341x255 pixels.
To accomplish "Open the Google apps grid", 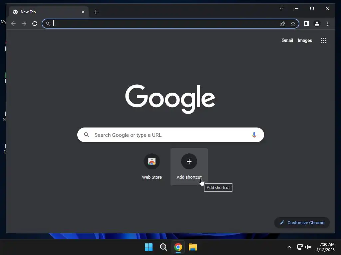I will [x=324, y=40].
